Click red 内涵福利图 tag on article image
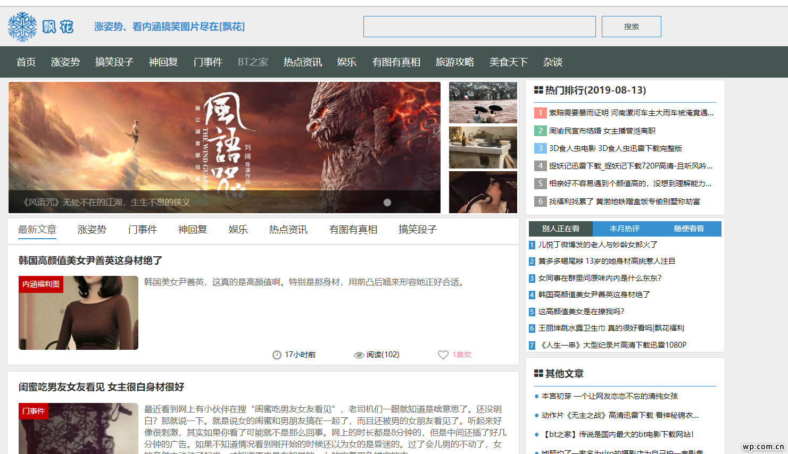Image resolution: width=788 pixels, height=454 pixels. click(x=41, y=284)
